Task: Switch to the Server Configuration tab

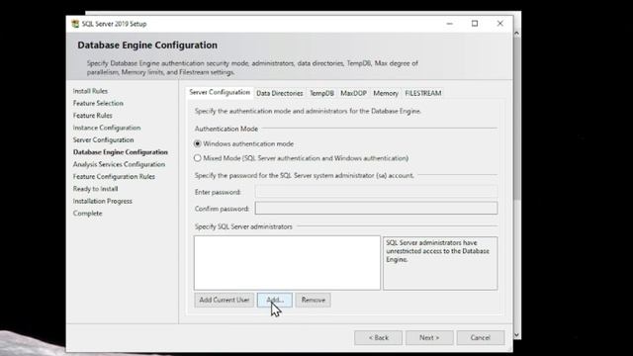Action: [220, 92]
